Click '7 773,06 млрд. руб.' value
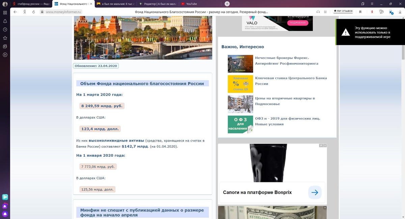The image size is (405, 219). [x=98, y=166]
